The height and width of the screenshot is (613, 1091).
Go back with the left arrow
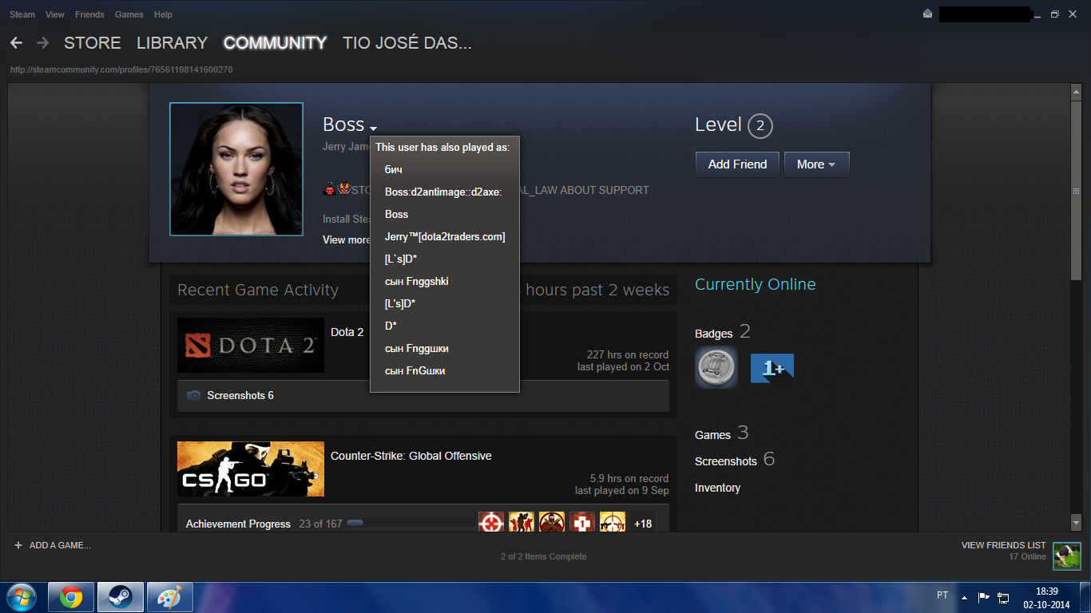point(16,43)
